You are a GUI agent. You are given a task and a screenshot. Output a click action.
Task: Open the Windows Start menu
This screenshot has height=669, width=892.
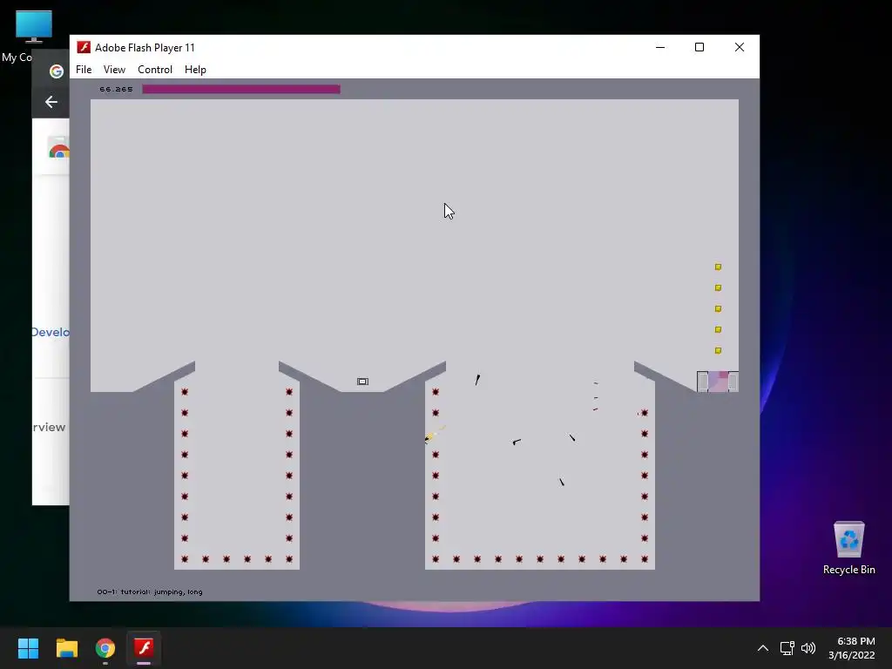coord(28,648)
